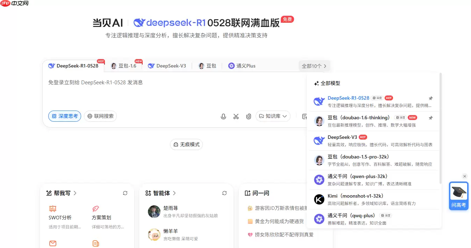The height and width of the screenshot is (248, 471).
Task: Click the SWOT分析 icon under 帮我写
Action: [53, 208]
